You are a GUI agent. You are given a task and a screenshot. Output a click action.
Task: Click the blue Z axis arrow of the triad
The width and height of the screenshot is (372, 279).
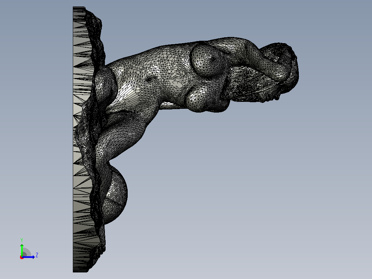point(28,257)
